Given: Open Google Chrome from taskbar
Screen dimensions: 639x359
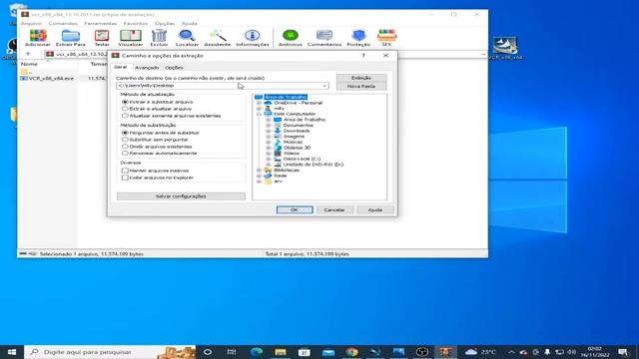Looking at the screenshot, I should [352, 352].
